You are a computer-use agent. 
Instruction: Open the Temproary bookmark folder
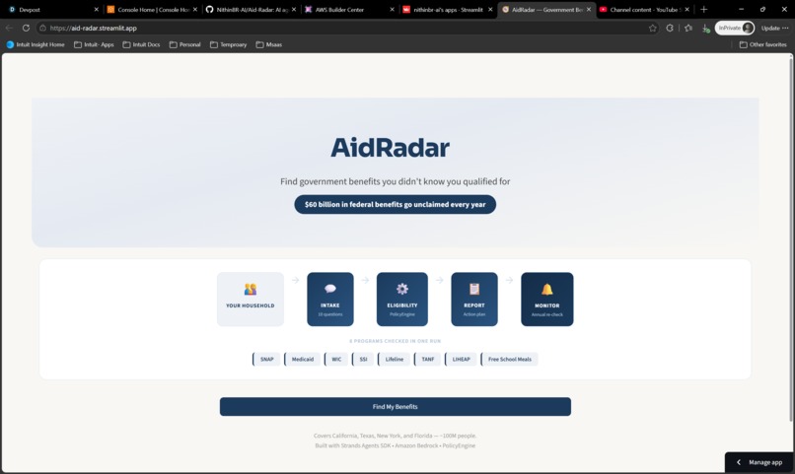click(x=228, y=44)
